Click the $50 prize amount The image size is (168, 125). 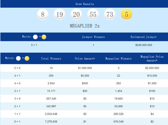85,91
